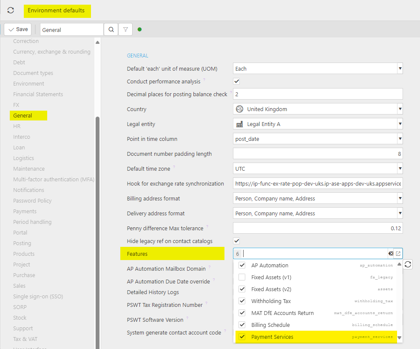Screen dimensions: 420x349
Task: Clear the Features field with the delete icon
Action: coord(390,254)
